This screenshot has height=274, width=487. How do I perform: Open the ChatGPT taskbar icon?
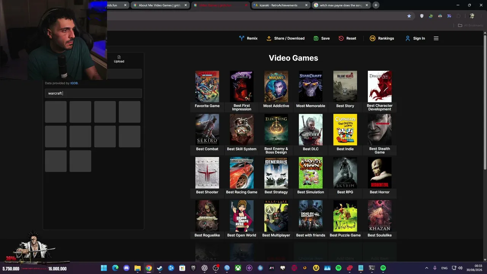(x=205, y=268)
